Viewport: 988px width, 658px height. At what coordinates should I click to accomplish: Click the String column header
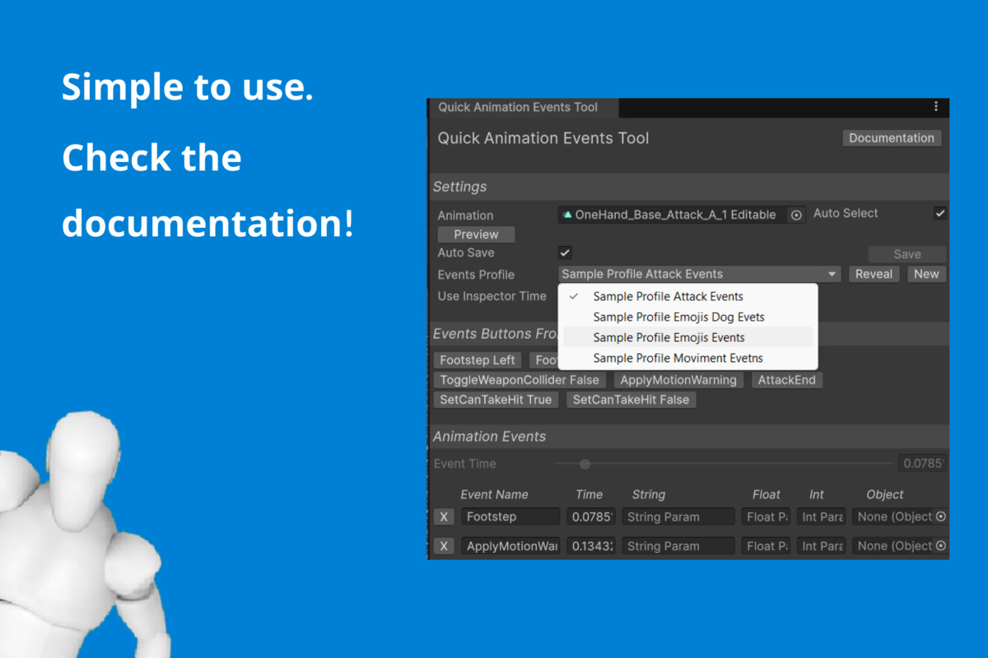[x=649, y=494]
